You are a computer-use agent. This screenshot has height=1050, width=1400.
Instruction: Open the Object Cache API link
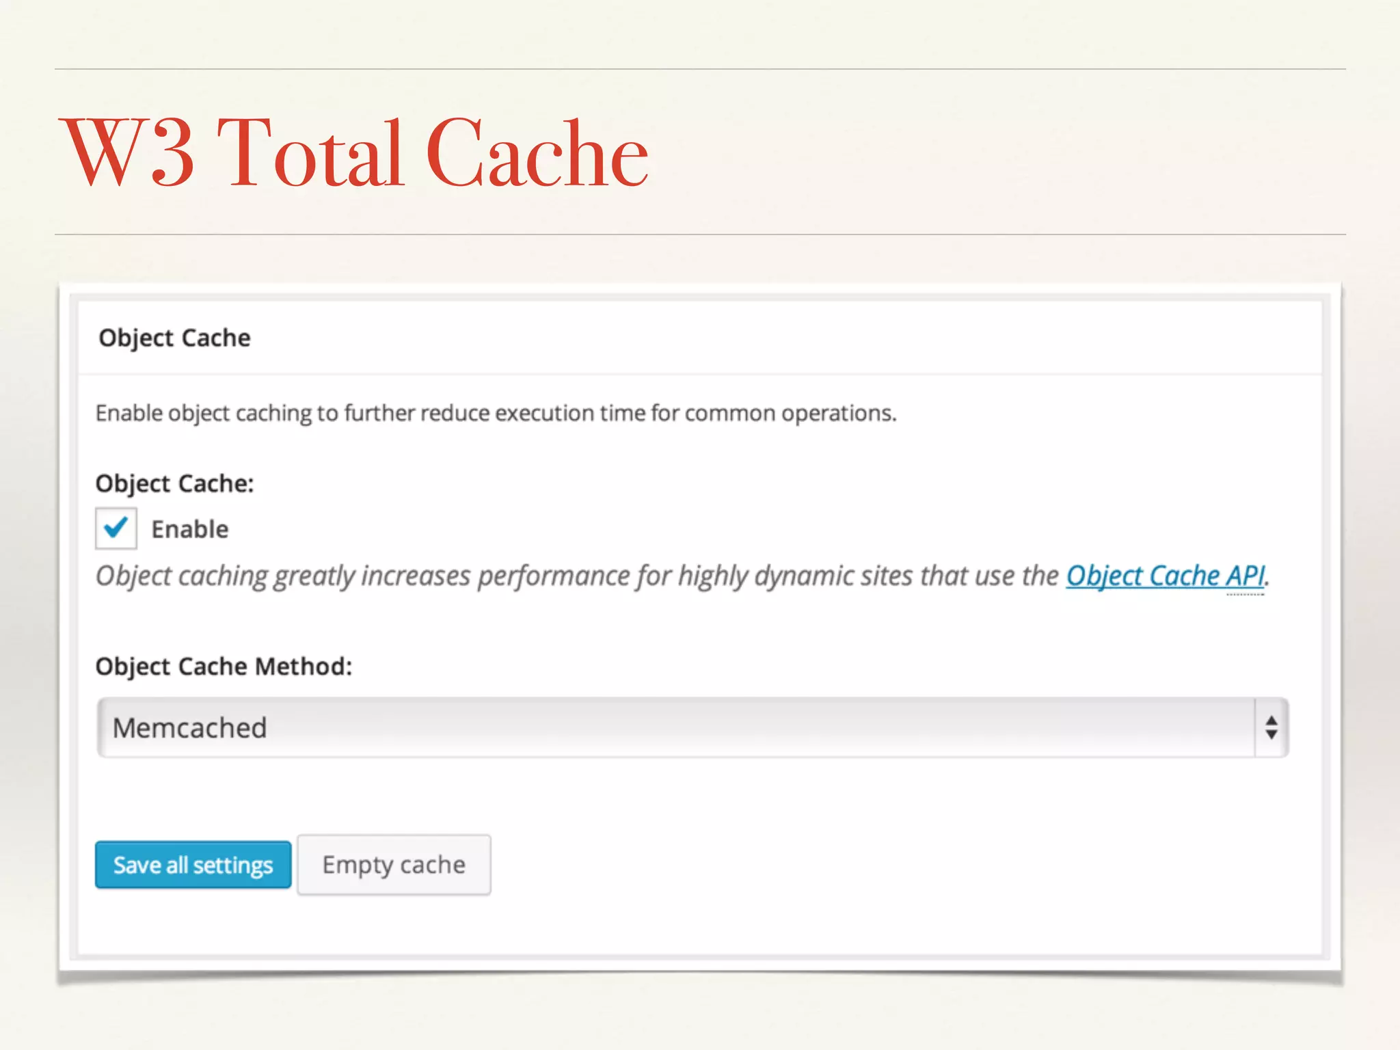pyautogui.click(x=1166, y=576)
